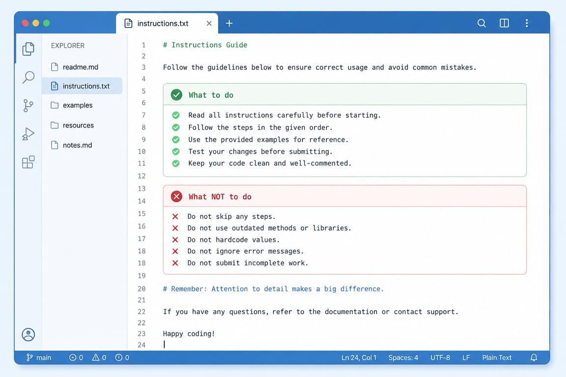566x377 pixels.
Task: Click the errors count icon in status bar
Action: tap(76, 357)
